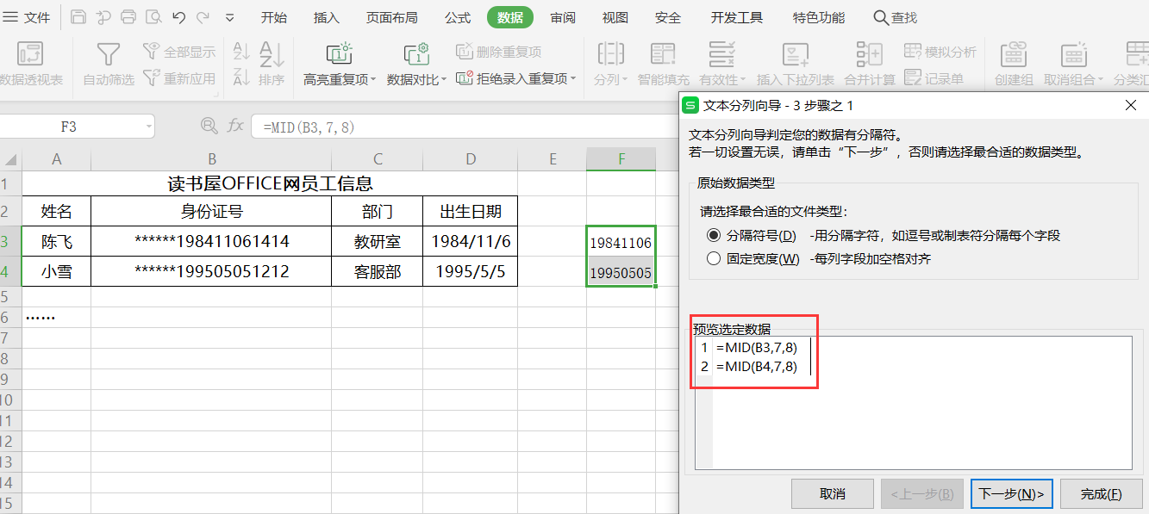Click the descending Z-A sort icon
This screenshot has height=514, width=1149.
tap(241, 77)
